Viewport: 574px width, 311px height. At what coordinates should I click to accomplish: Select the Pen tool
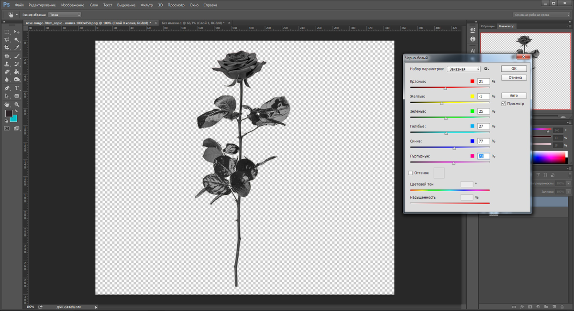pyautogui.click(x=7, y=88)
